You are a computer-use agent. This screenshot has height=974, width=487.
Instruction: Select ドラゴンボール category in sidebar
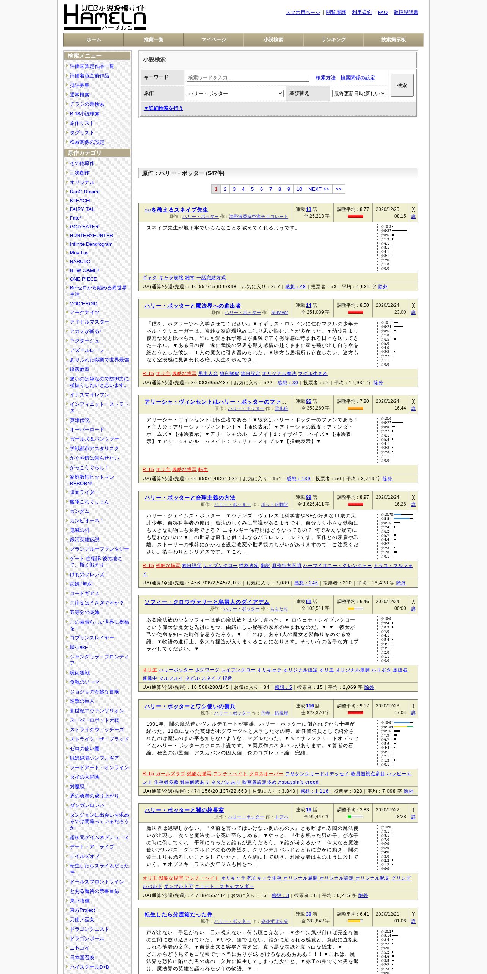pos(87,938)
